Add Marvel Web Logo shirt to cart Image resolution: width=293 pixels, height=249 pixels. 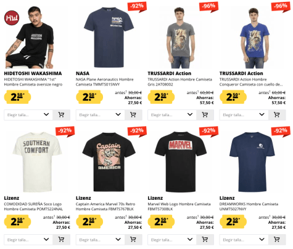205,239
